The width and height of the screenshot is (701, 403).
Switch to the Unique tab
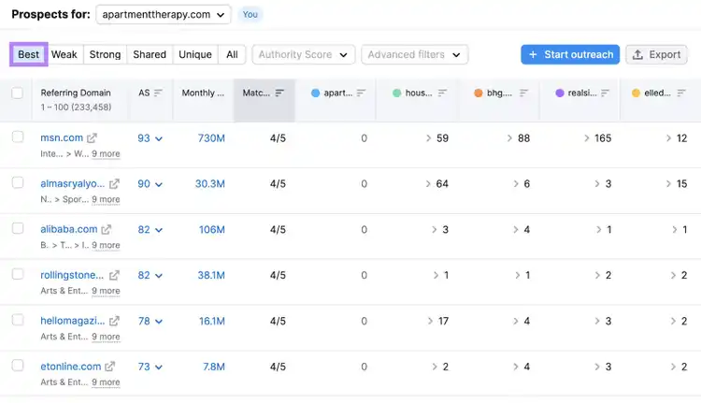195,54
